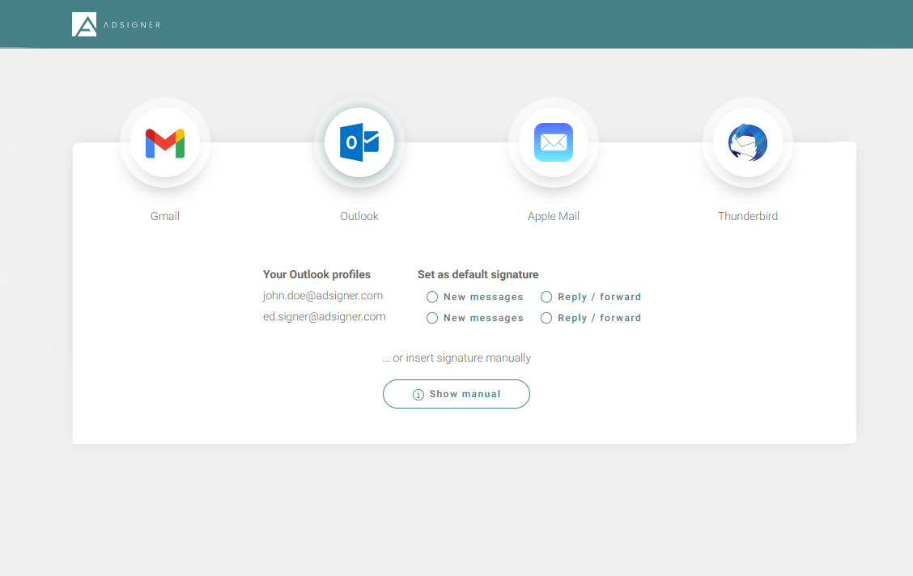
Task: Enable Reply / forward for john.doe@adsigner.com
Action: point(546,298)
